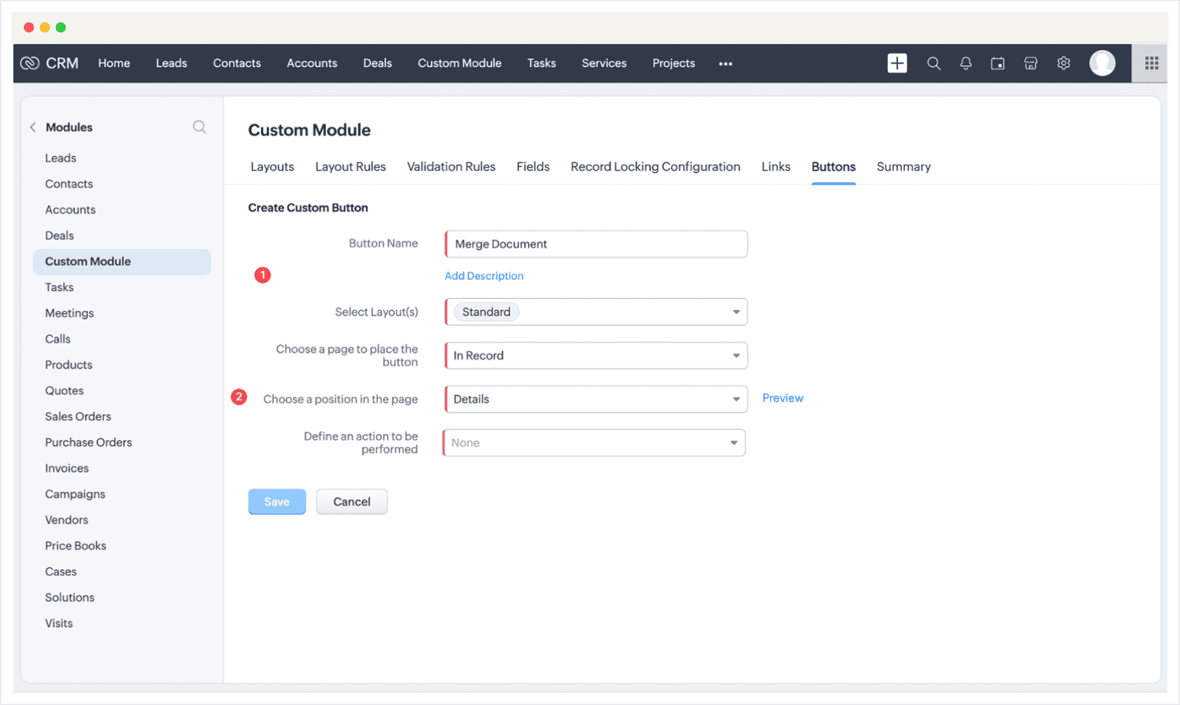Image resolution: width=1180 pixels, height=705 pixels.
Task: Select Contacts in Modules sidebar
Action: tap(69, 184)
